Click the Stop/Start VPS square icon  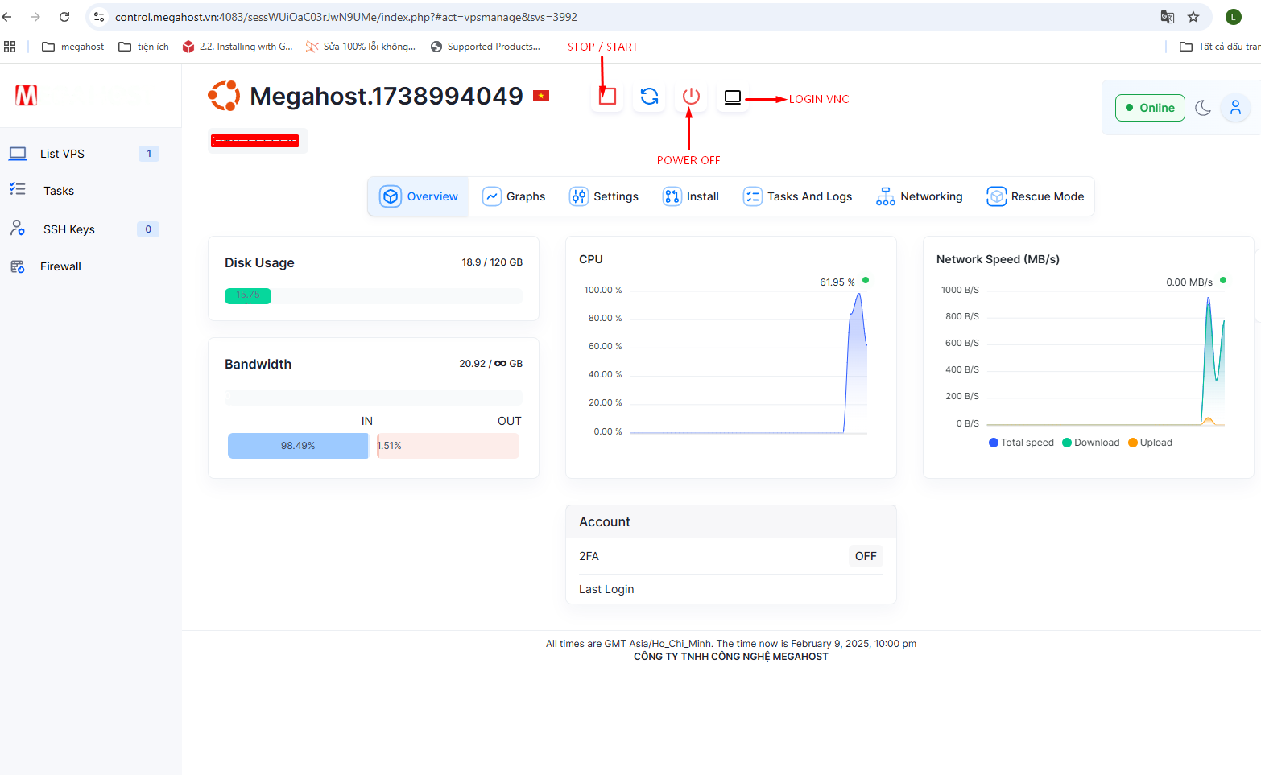[607, 97]
